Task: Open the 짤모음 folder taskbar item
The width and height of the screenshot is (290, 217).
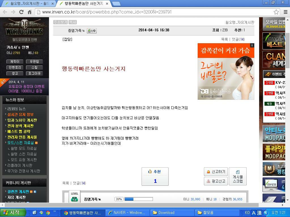Action: (x=217, y=213)
